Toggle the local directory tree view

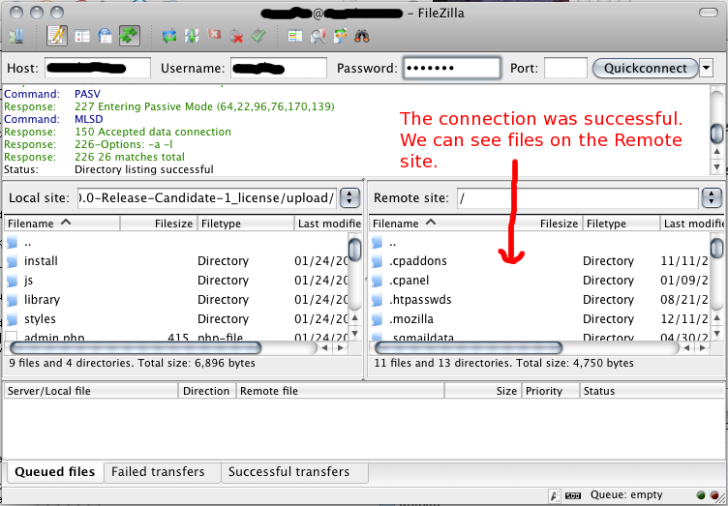point(82,37)
